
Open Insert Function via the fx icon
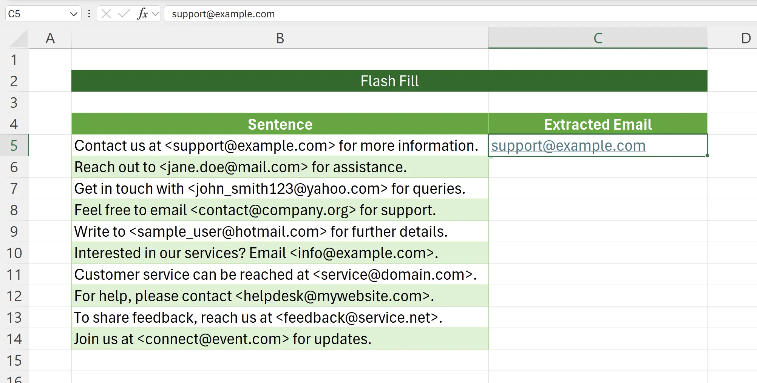tap(141, 14)
